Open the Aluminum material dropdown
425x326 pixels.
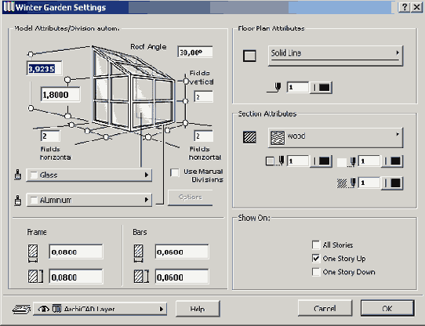(x=89, y=200)
